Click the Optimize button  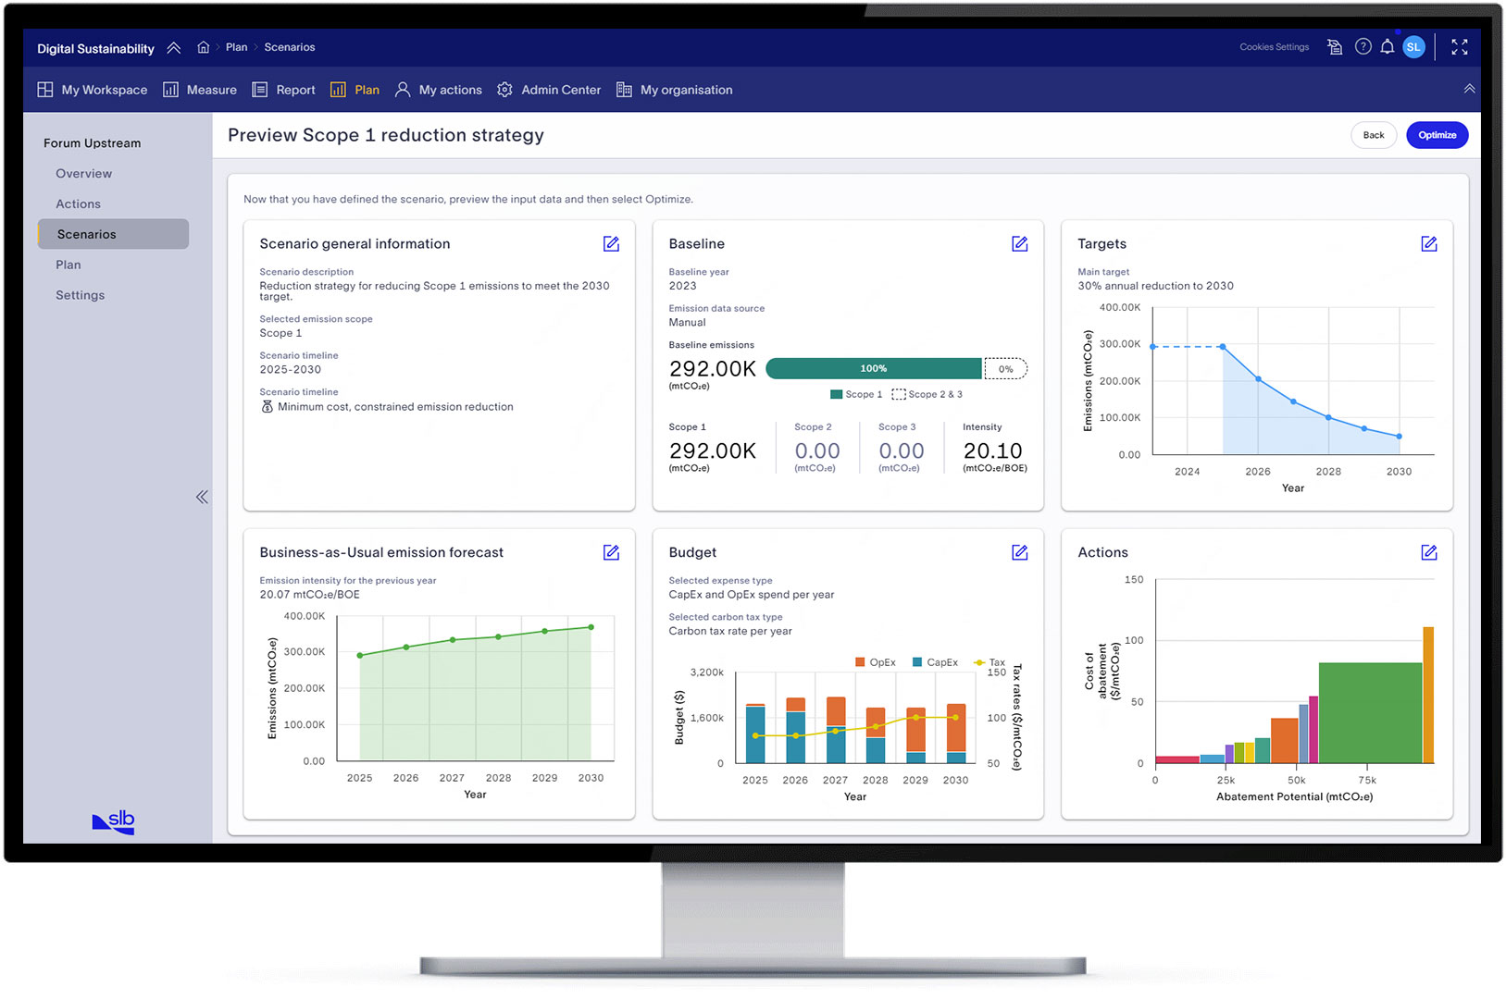point(1437,135)
